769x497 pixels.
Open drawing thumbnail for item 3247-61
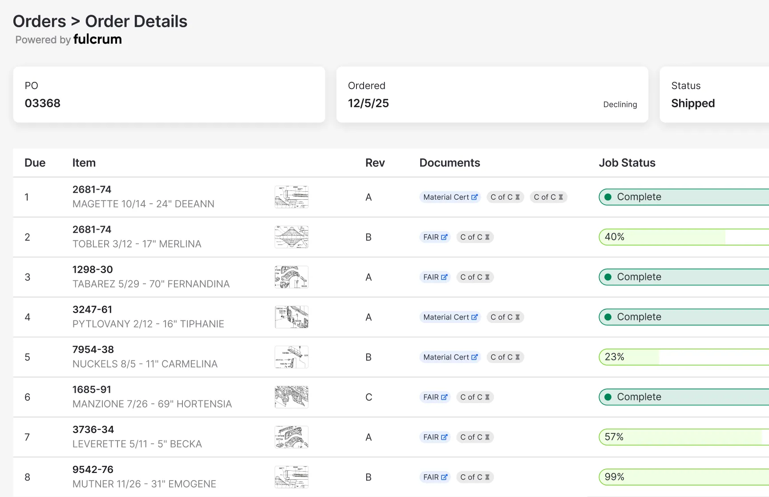tap(291, 317)
